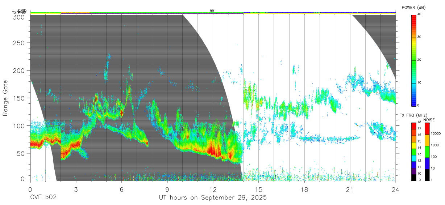Select the red swatch in NOISE legend
This screenshot has height=205, width=445.
click(427, 129)
